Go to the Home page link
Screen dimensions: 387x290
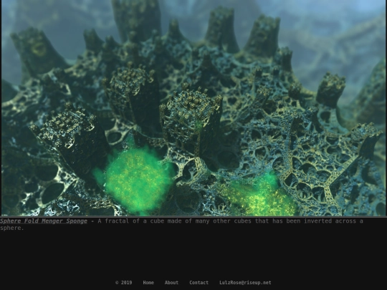148,283
